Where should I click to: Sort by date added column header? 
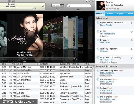pos(49,64)
